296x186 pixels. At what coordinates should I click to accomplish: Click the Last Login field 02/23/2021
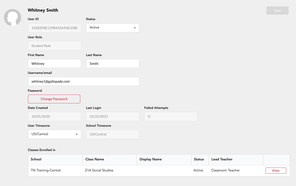[x=112, y=116]
